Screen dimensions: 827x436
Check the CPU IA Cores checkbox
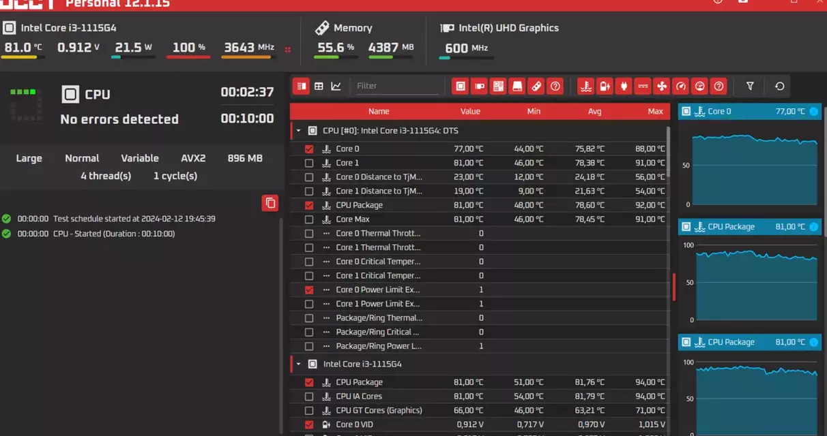[x=309, y=396]
